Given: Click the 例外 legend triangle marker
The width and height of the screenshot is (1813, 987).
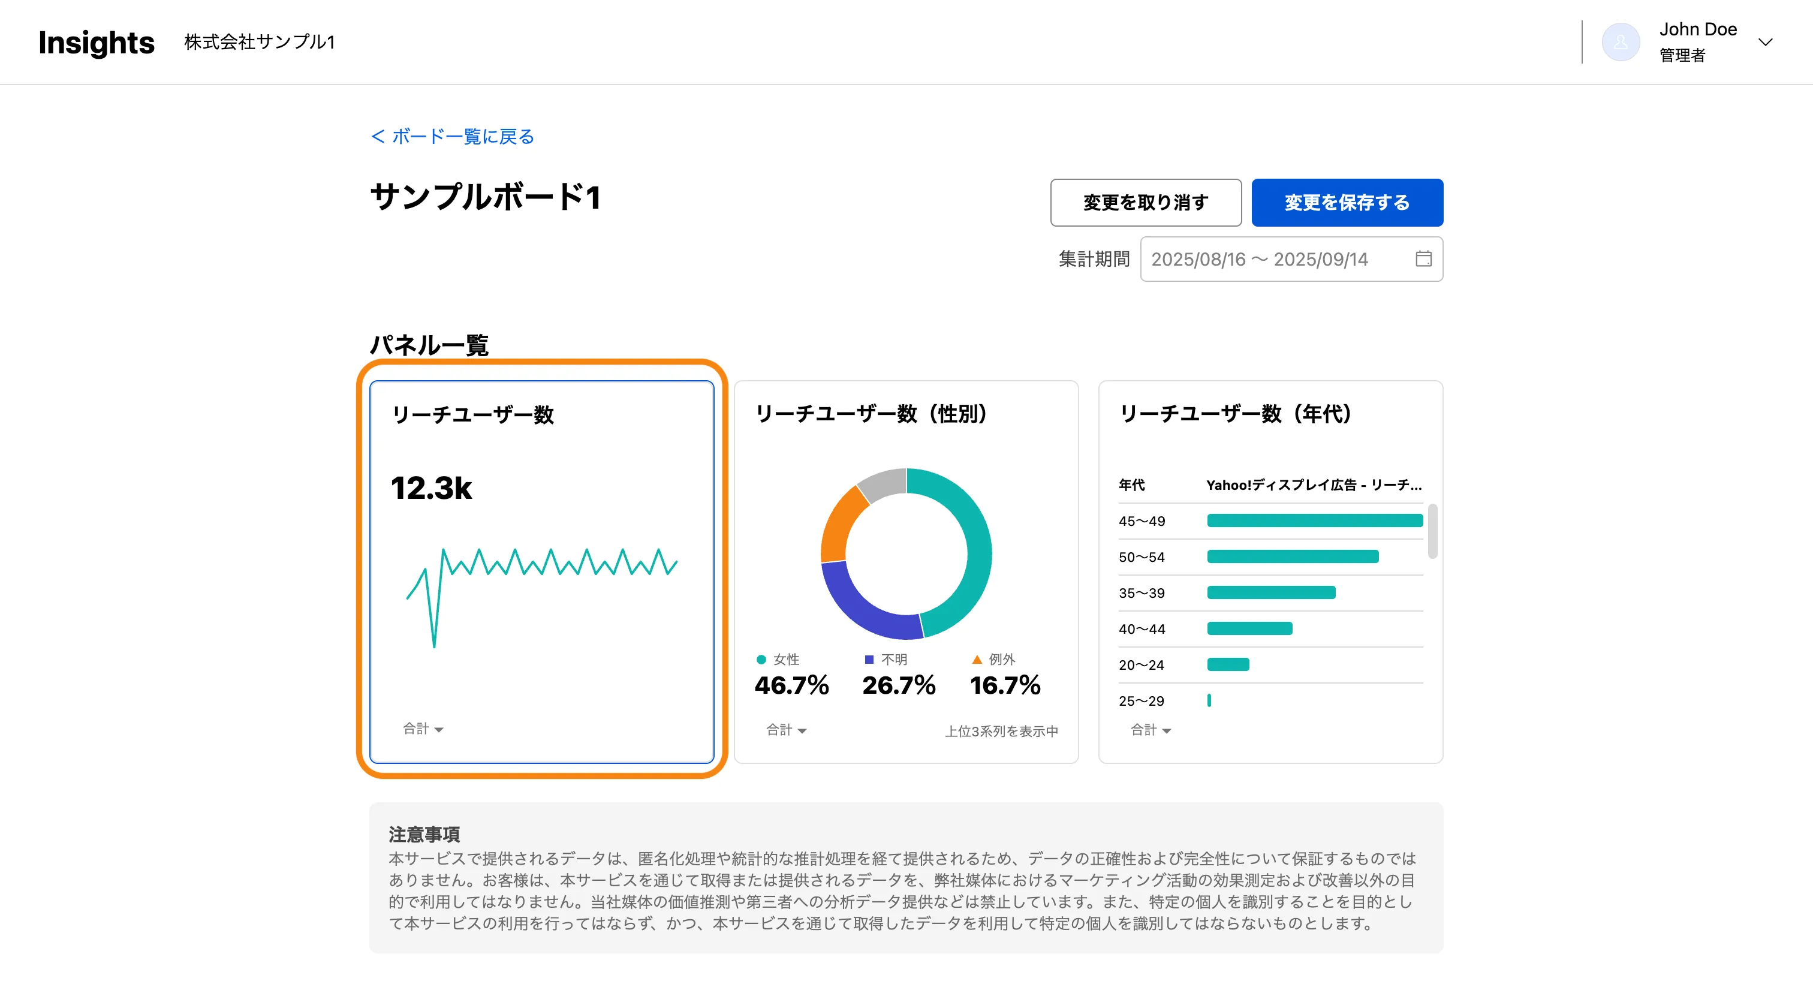Looking at the screenshot, I should [977, 660].
